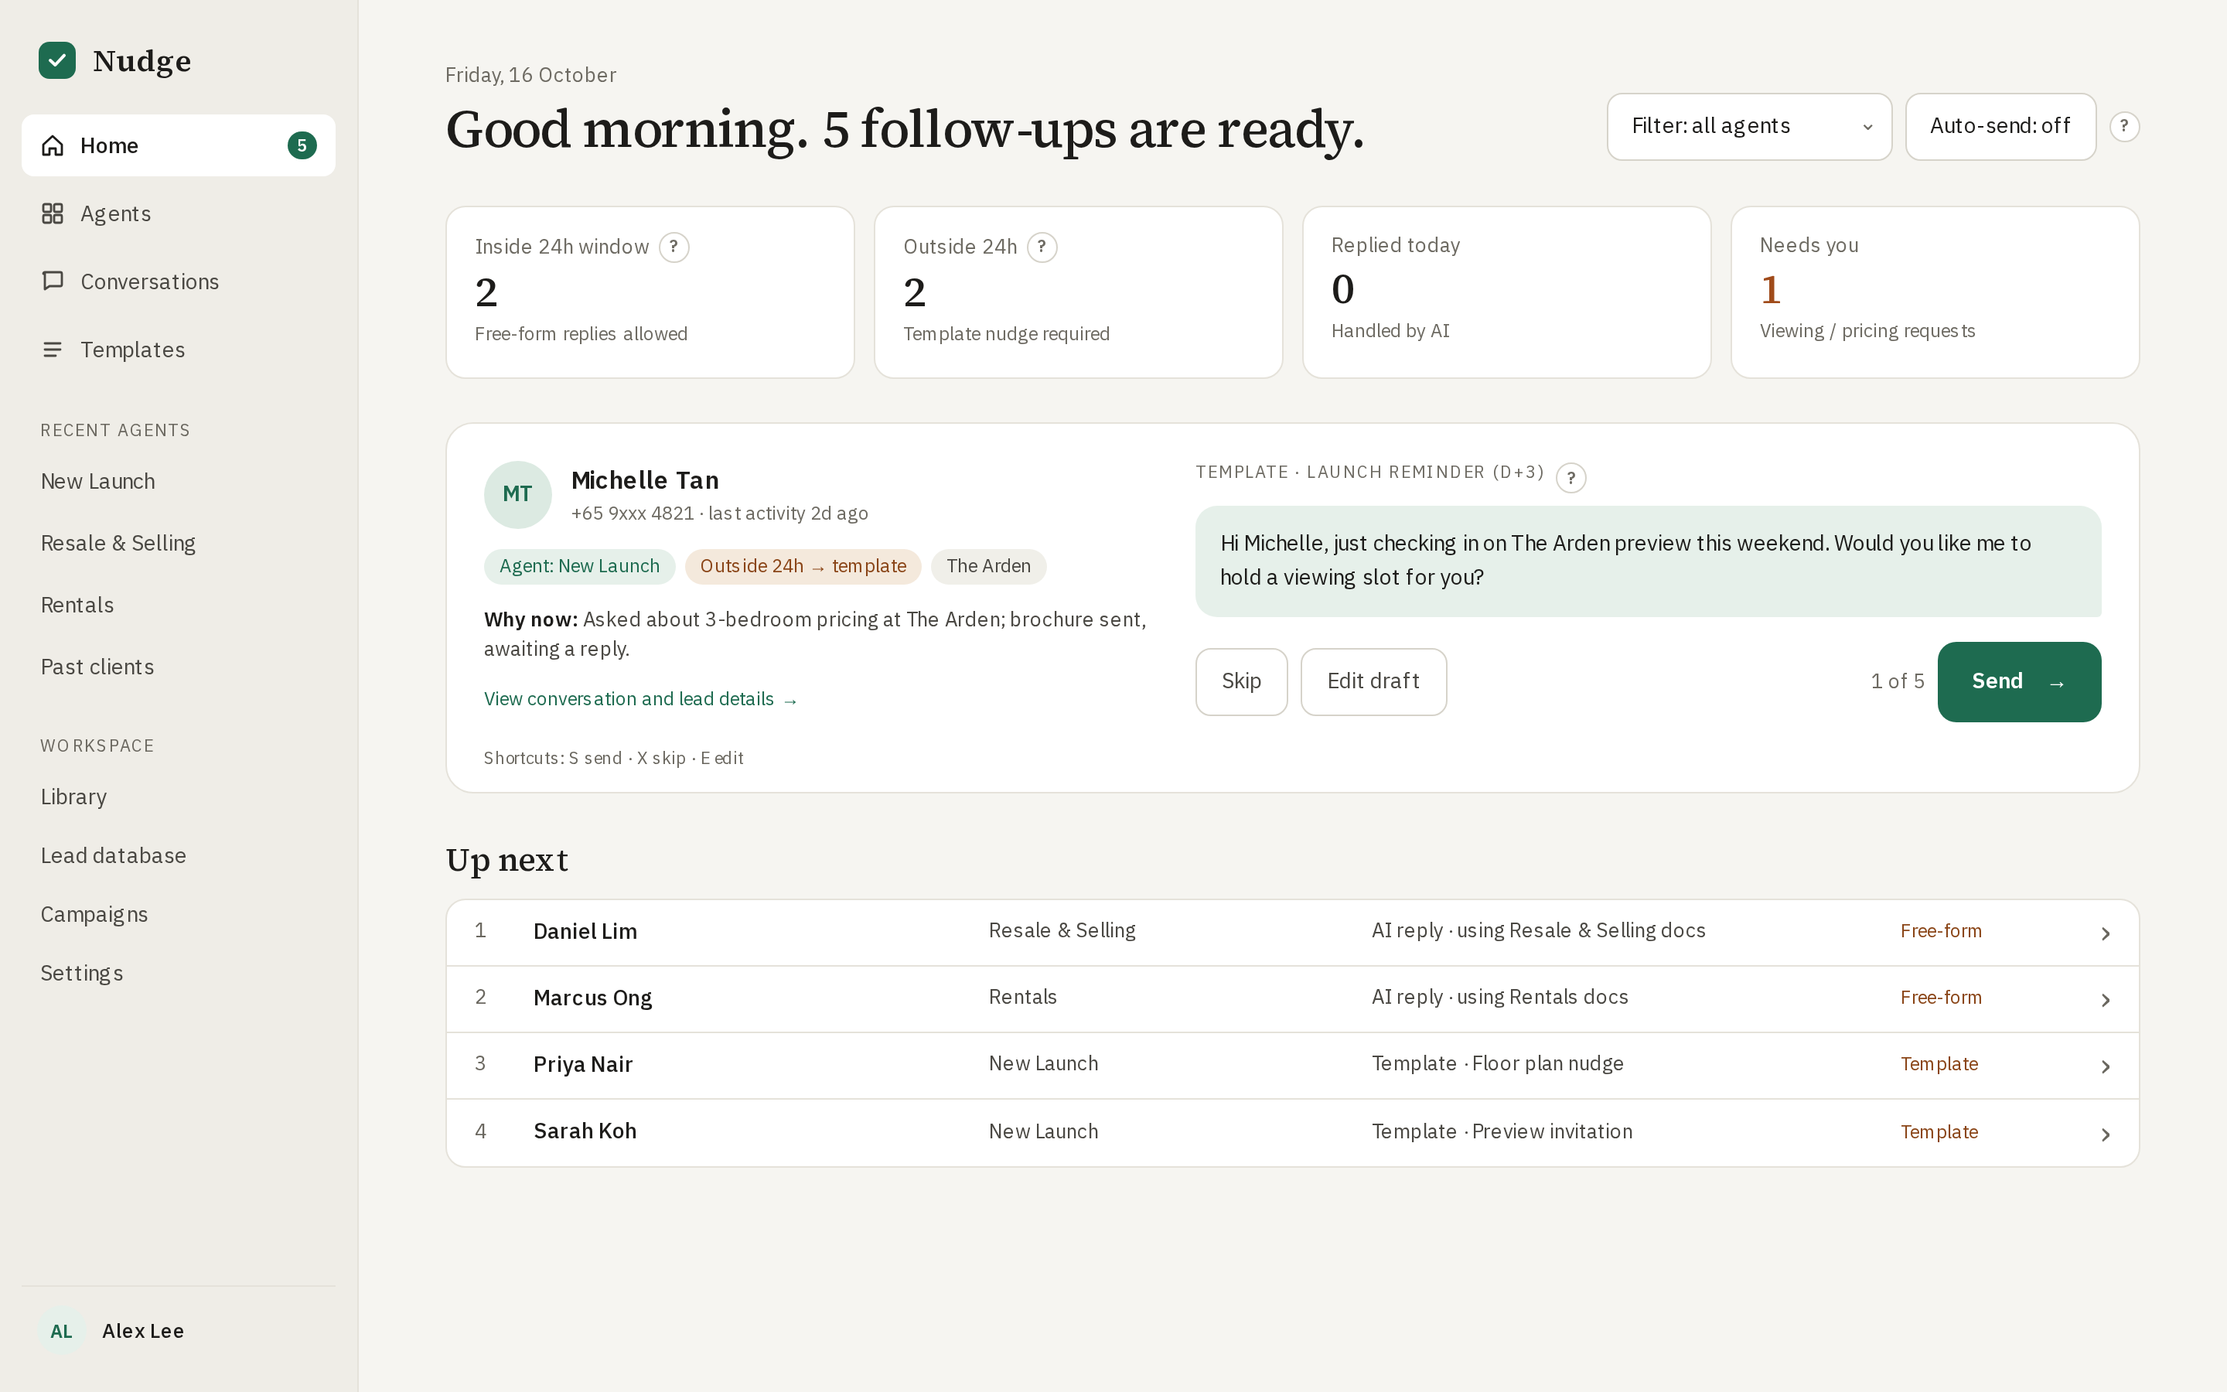Click the Nudge checkmark logo icon

coord(57,61)
